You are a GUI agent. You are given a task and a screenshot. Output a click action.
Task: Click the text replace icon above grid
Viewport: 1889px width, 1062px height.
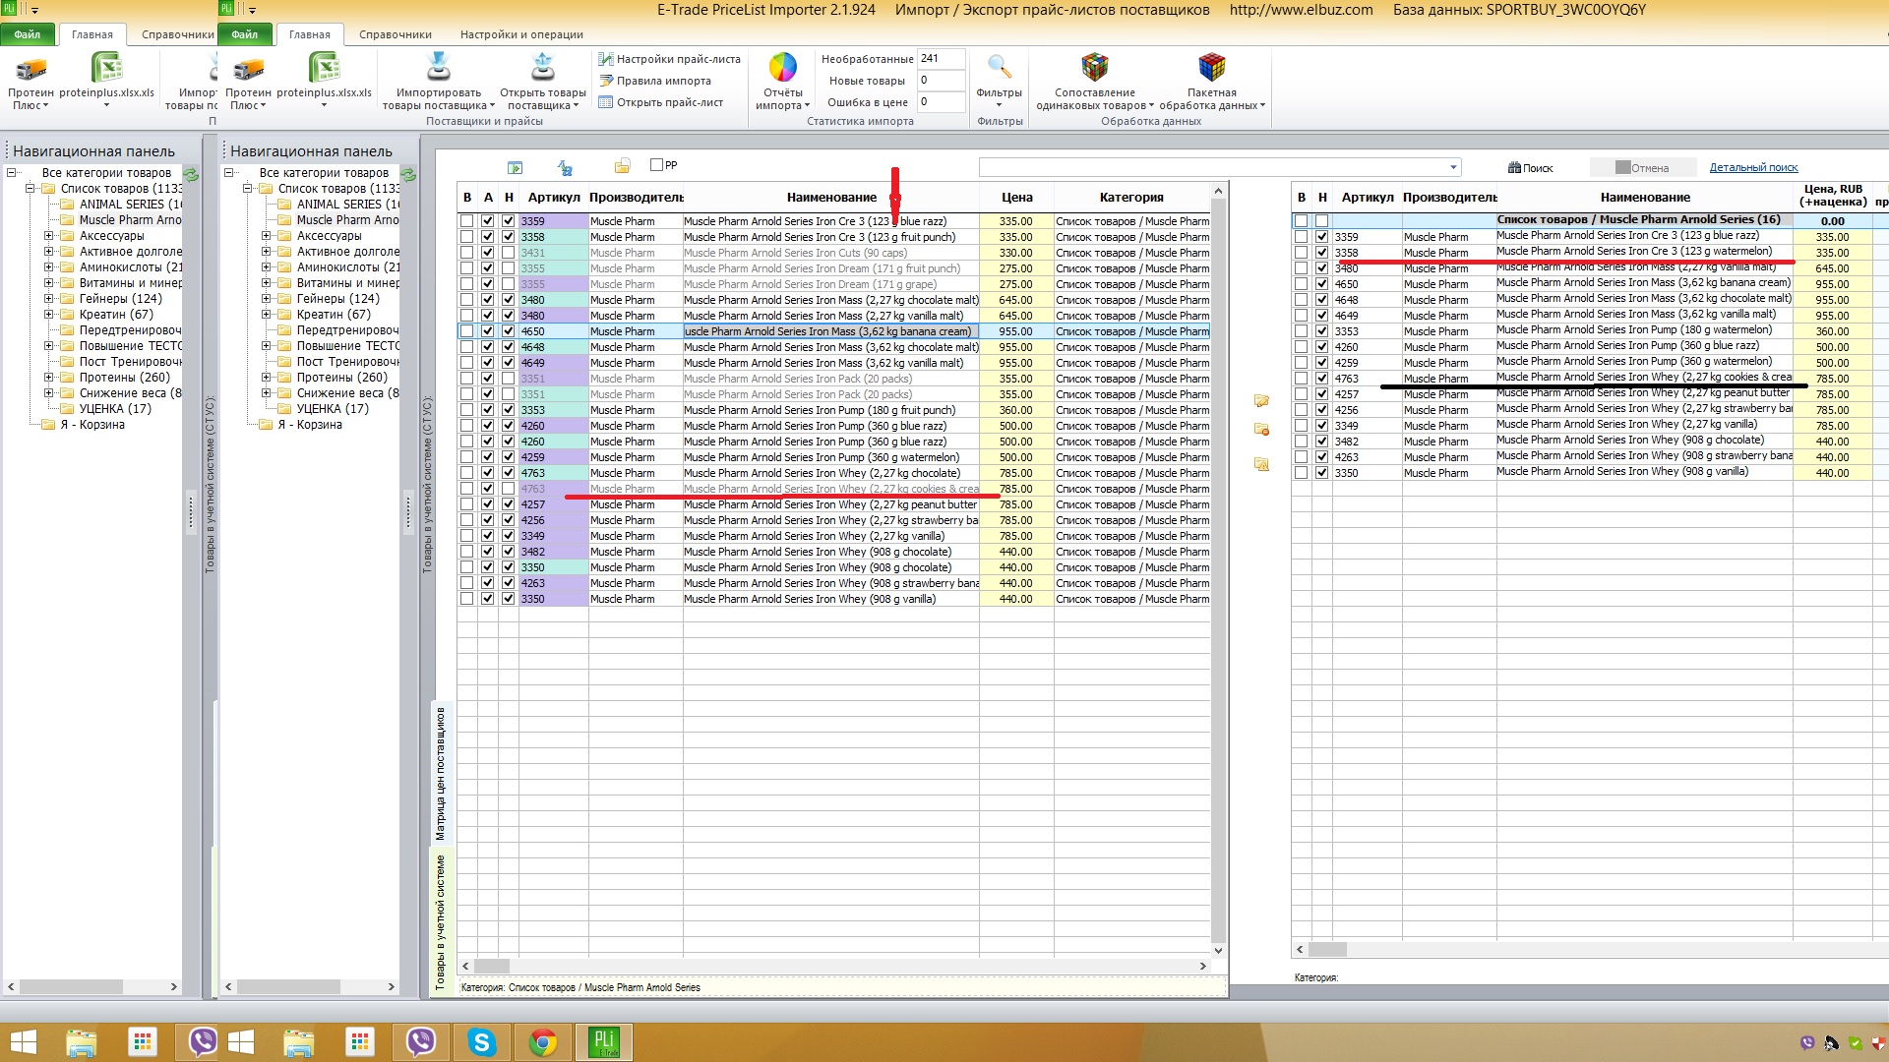click(x=565, y=168)
